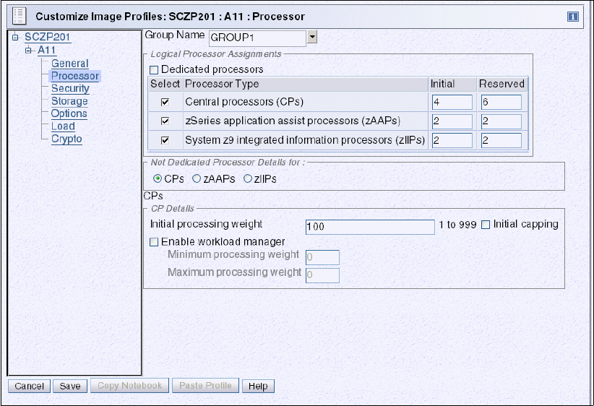Enable Initial capping checkbox
594x406 pixels.
click(x=486, y=225)
